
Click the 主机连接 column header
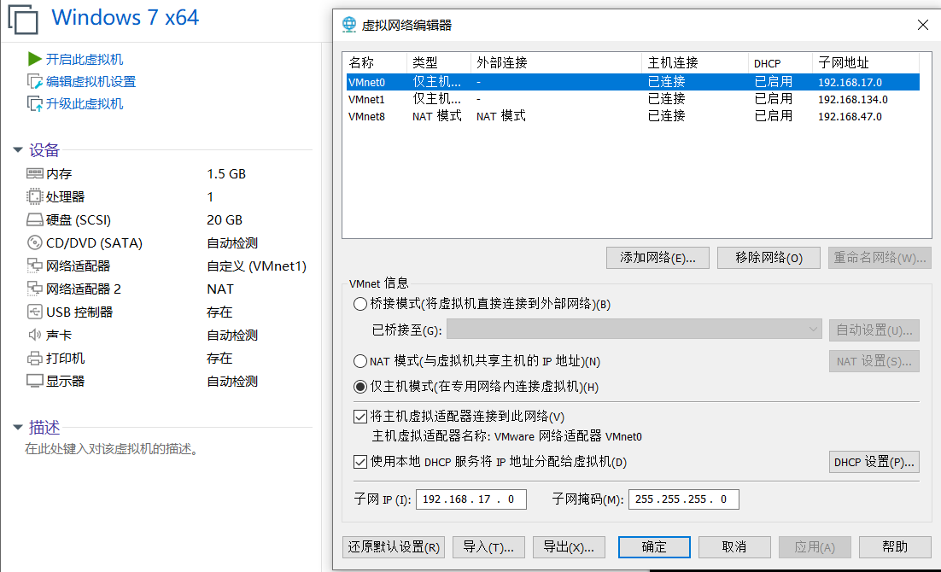[695, 62]
